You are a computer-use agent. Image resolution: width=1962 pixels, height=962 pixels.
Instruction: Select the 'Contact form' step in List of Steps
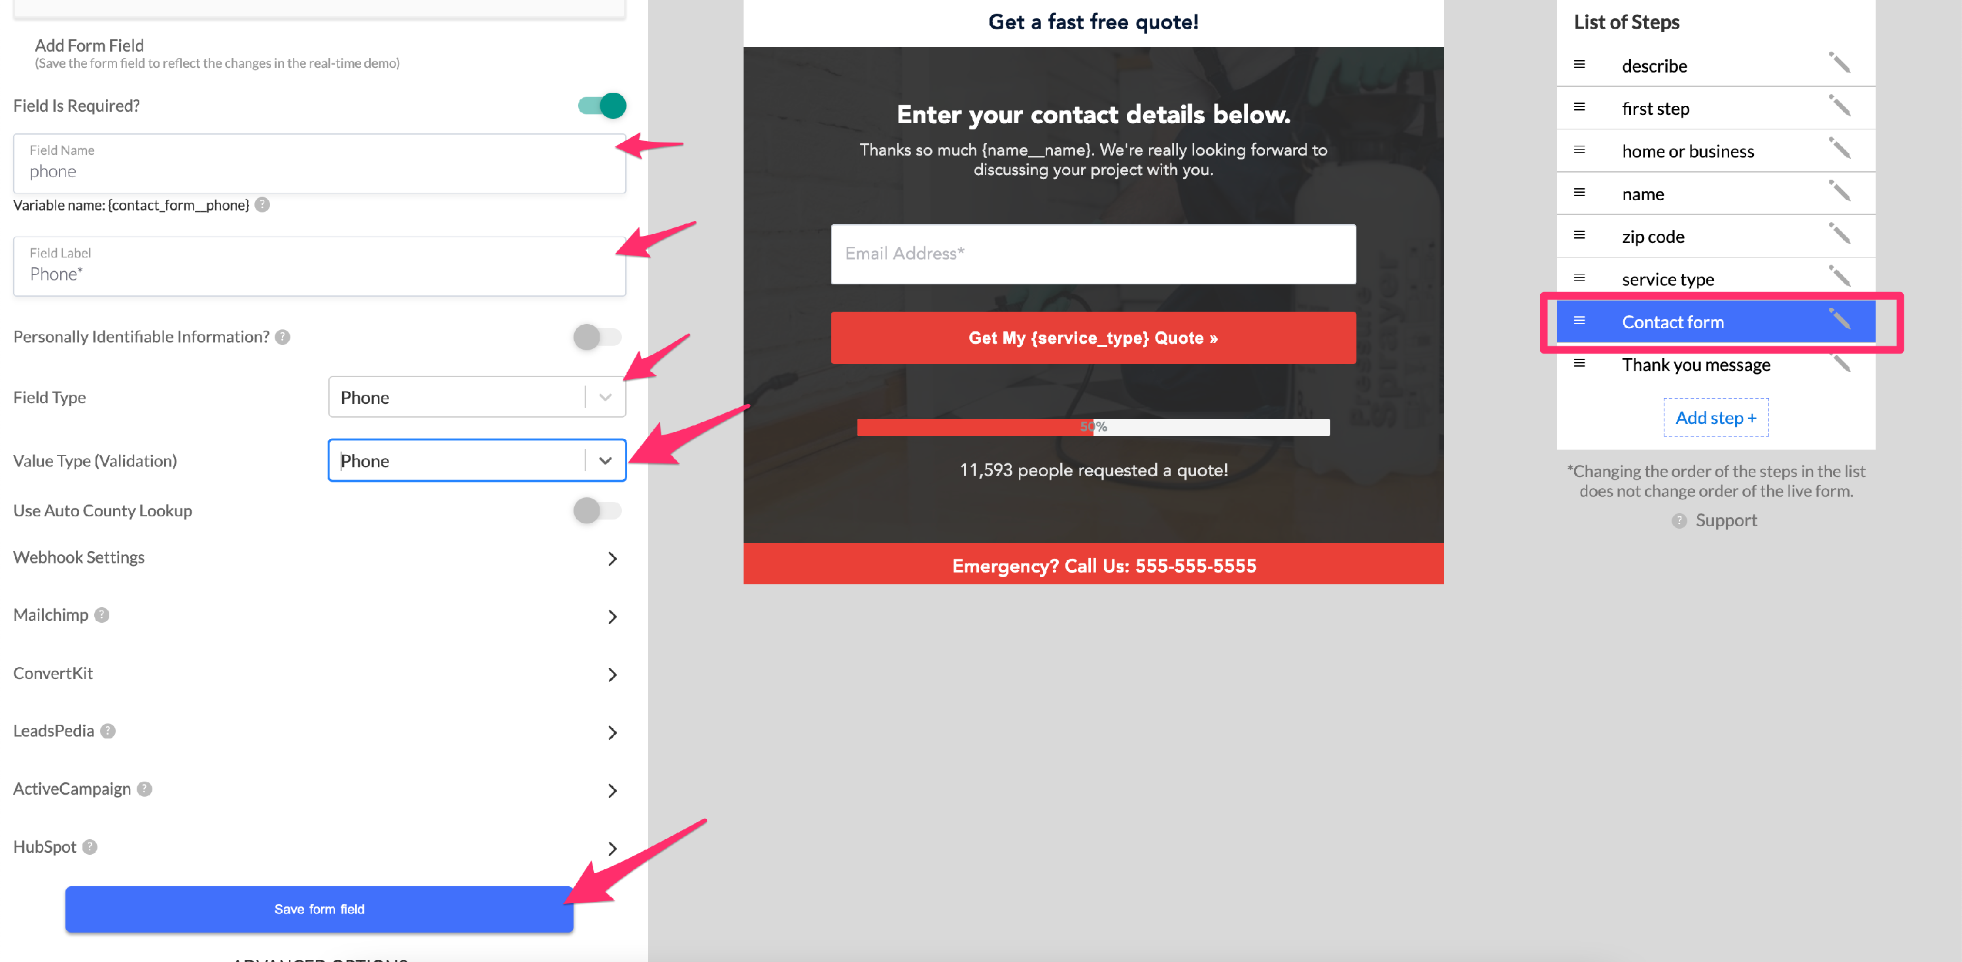pos(1715,322)
